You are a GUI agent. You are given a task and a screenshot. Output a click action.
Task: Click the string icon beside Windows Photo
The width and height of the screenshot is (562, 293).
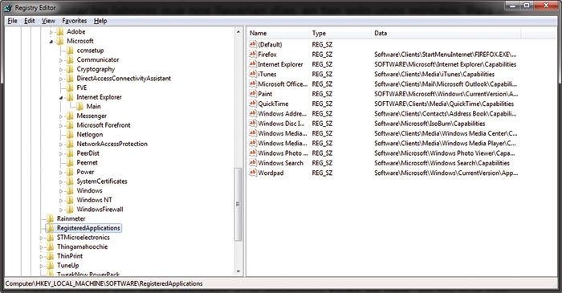pyautogui.click(x=253, y=153)
